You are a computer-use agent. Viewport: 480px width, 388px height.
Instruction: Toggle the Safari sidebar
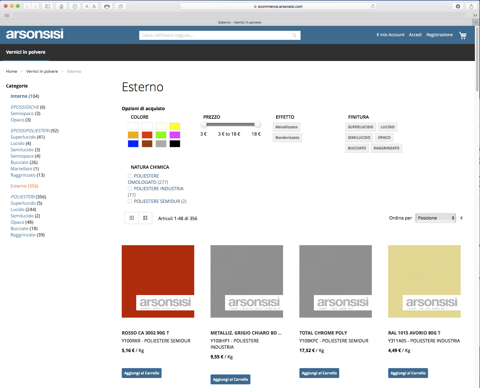[47, 6]
